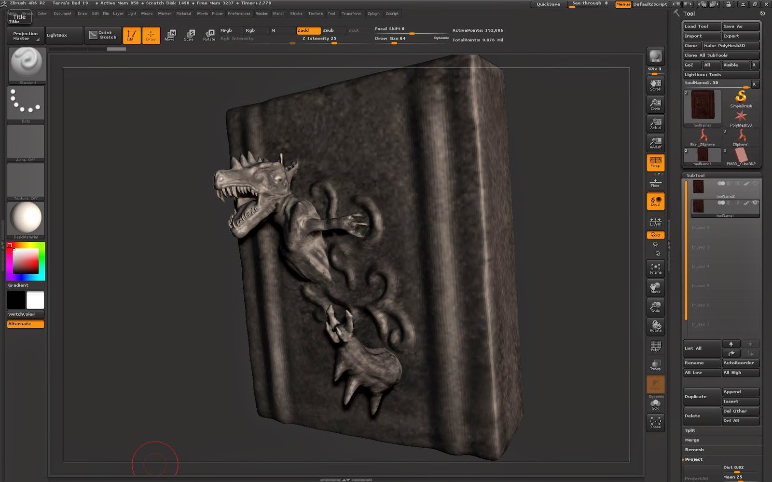Open the Document menu
Viewport: 772px width, 482px height.
pyautogui.click(x=62, y=13)
